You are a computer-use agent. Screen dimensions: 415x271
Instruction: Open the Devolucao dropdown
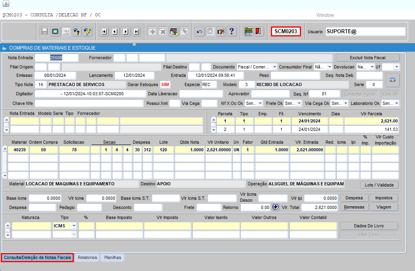tap(372, 67)
